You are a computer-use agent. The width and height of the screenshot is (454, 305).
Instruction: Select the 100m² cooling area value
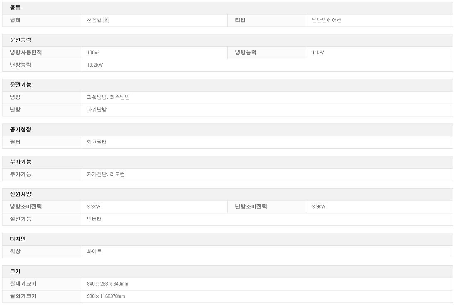coord(93,53)
